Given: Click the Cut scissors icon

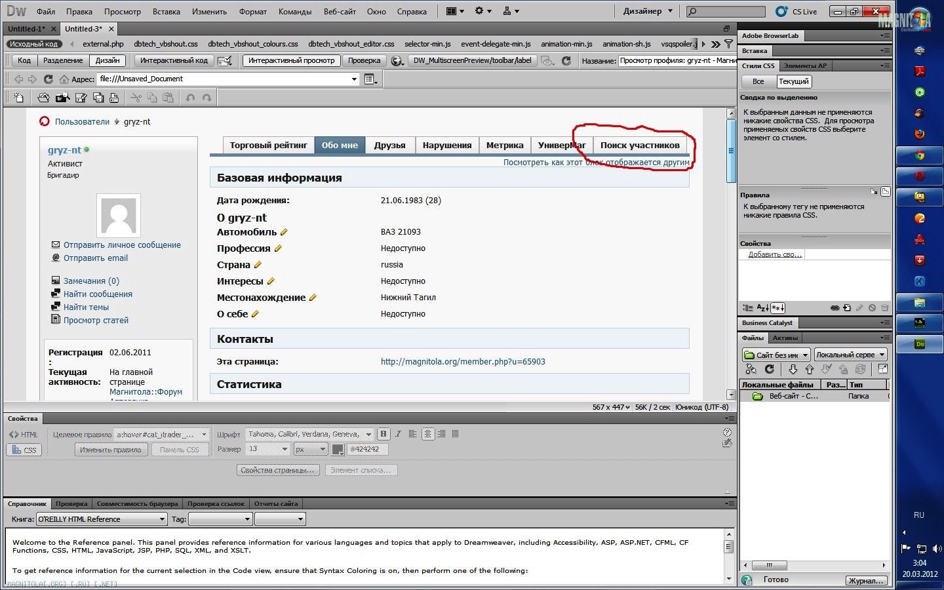Looking at the screenshot, I should click(136, 98).
